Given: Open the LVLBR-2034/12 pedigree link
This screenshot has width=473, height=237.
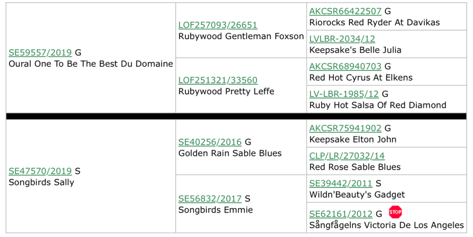Looking at the screenshot, I should pos(342,39).
